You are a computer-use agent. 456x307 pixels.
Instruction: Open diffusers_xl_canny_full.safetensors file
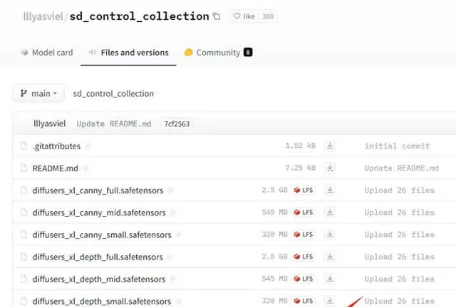pyautogui.click(x=98, y=190)
